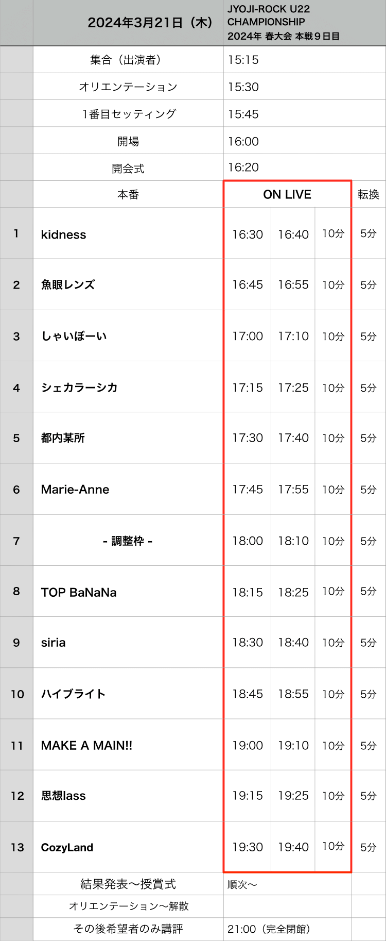Image resolution: width=386 pixels, height=941 pixels.
Task: Select the ON LIVE column header
Action: coord(287,194)
